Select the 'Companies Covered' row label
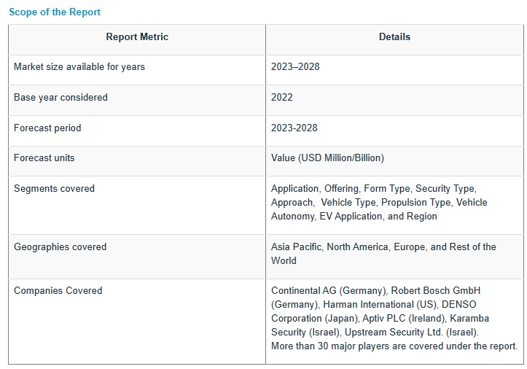 [58, 291]
